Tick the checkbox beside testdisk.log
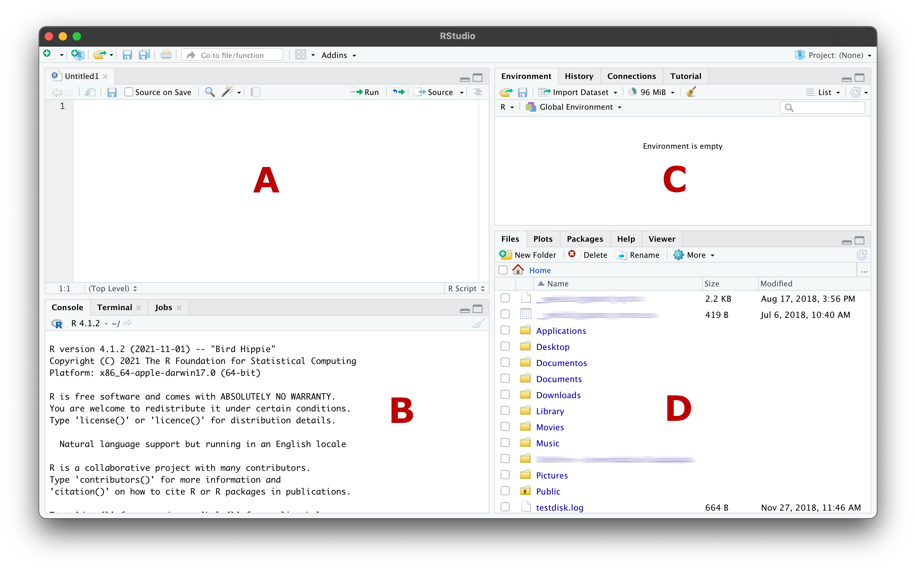This screenshot has width=916, height=570. (x=505, y=507)
